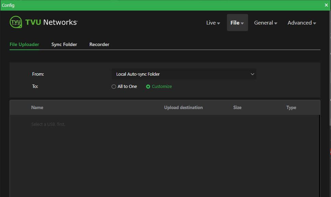Click the Name column header
Viewport: 331px width, 197px height.
(37, 108)
